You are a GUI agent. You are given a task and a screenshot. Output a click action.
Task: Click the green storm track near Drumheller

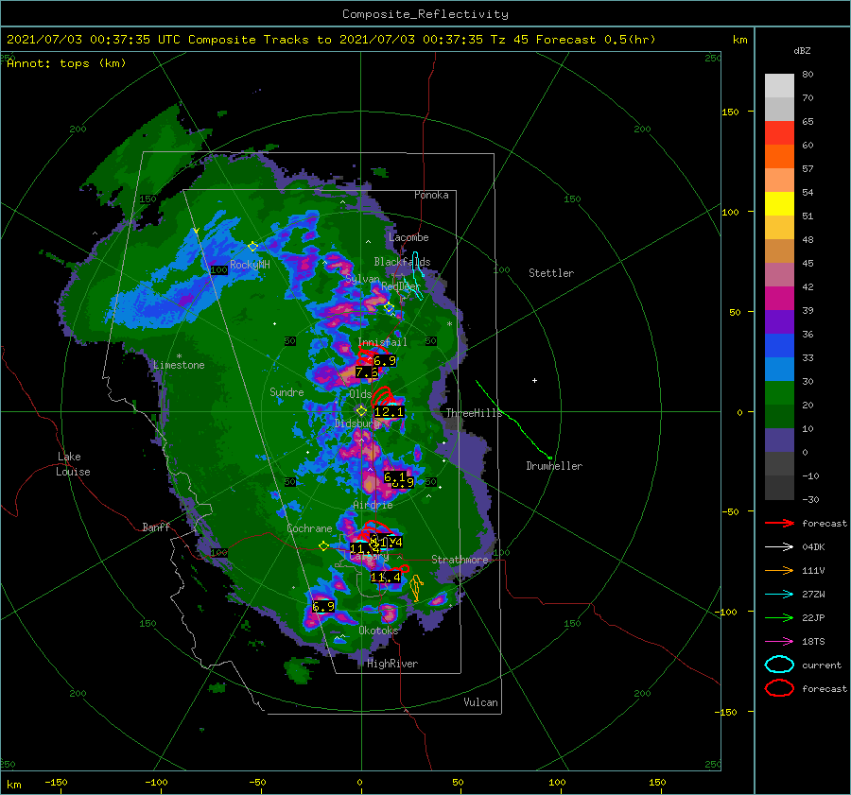(x=513, y=420)
